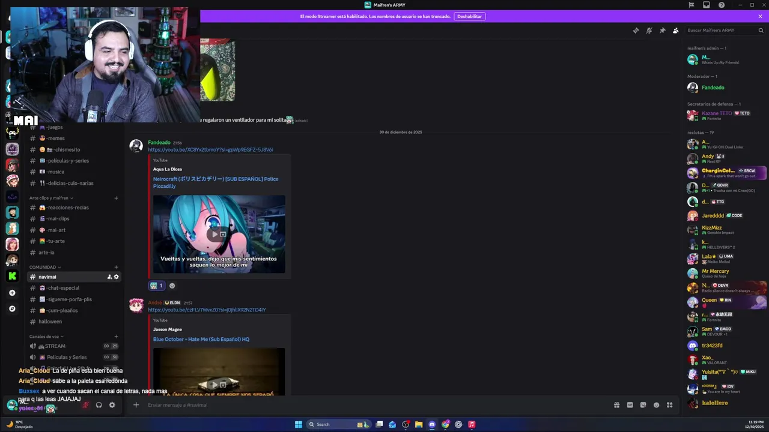Open the Threads icon in channel header
769x432 pixels.
coord(636,31)
